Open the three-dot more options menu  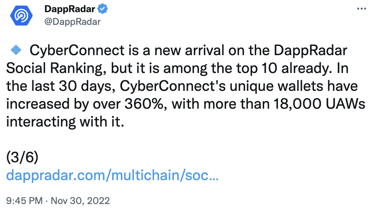[361, 9]
